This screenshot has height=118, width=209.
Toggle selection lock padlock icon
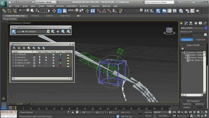[72, 112]
